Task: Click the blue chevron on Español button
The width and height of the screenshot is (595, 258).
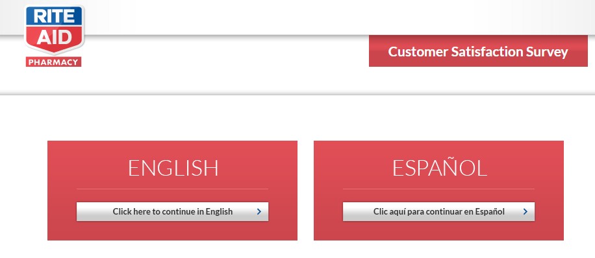Action: coord(525,211)
